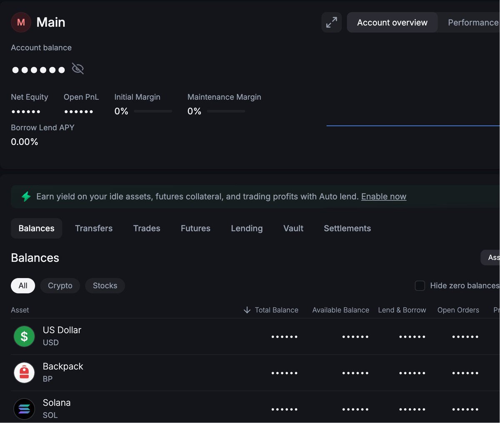Expand the account overview panel
The image size is (500, 423).
(332, 22)
